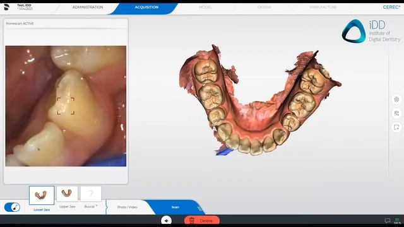Image resolution: width=404 pixels, height=227 pixels.
Task: Open the chat message icon
Action: (x=387, y=221)
